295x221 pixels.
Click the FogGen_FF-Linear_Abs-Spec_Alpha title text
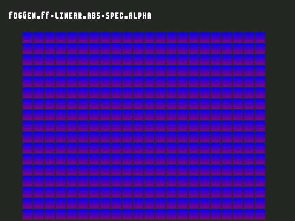(x=80, y=15)
